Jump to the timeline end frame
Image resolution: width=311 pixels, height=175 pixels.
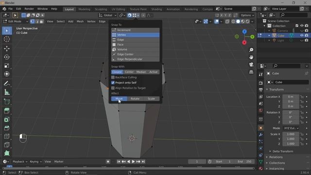point(143,161)
